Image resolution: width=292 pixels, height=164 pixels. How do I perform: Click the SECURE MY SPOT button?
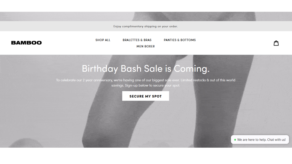(x=146, y=96)
